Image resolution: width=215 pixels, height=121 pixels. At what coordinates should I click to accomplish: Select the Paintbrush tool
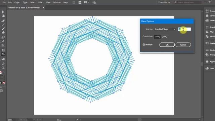3,29
